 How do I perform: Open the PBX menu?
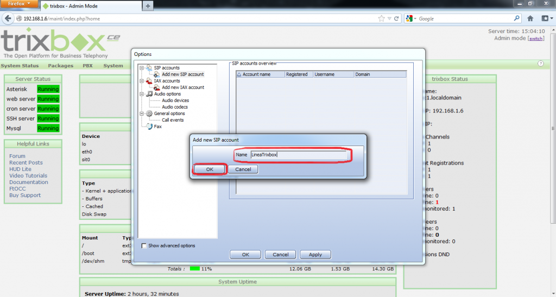(x=87, y=66)
